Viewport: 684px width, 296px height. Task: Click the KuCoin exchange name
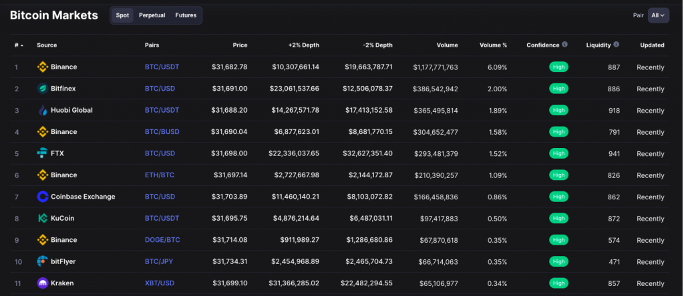62,218
